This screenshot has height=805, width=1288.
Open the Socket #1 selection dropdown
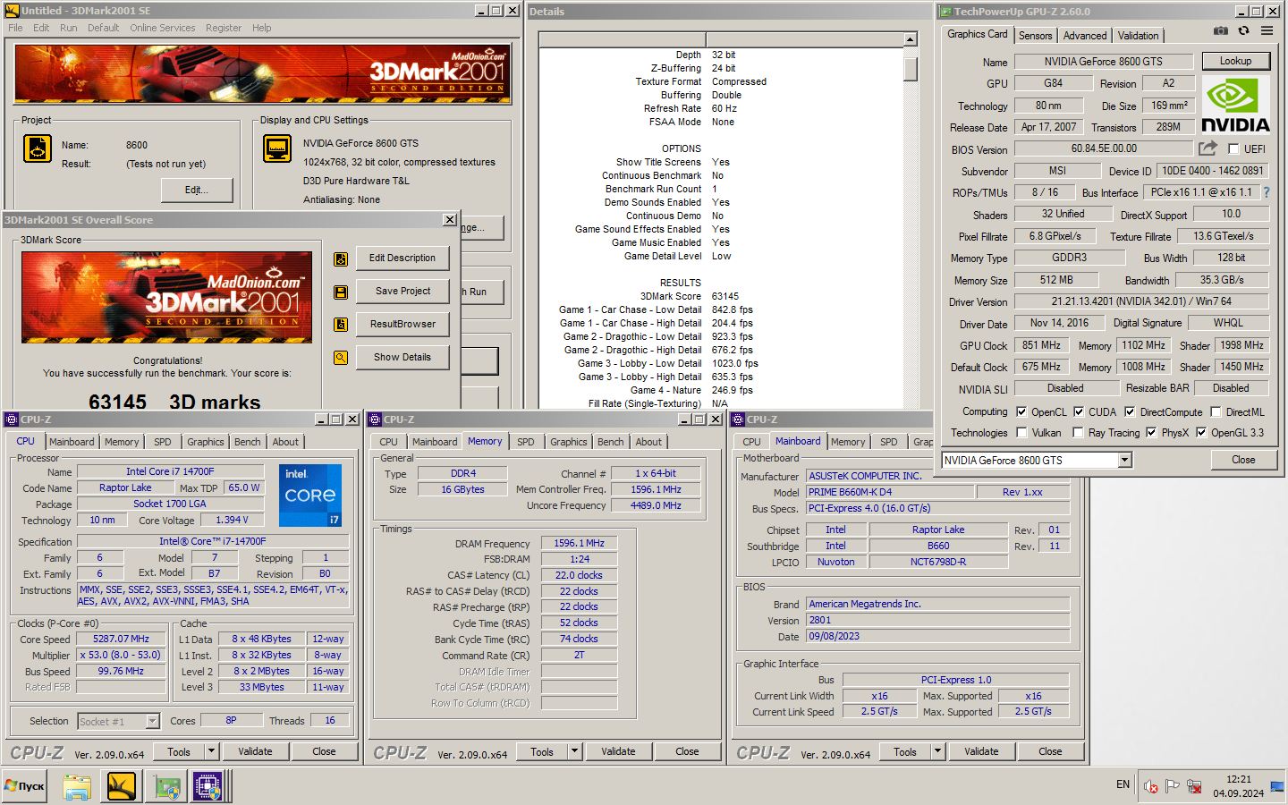coord(152,721)
